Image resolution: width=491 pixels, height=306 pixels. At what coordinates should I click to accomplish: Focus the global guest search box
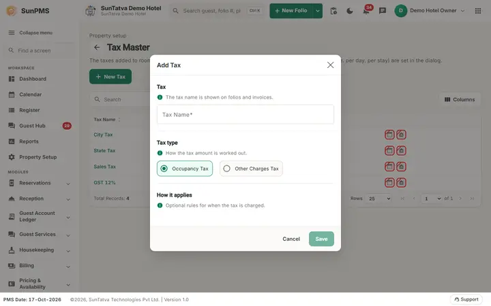pos(218,11)
